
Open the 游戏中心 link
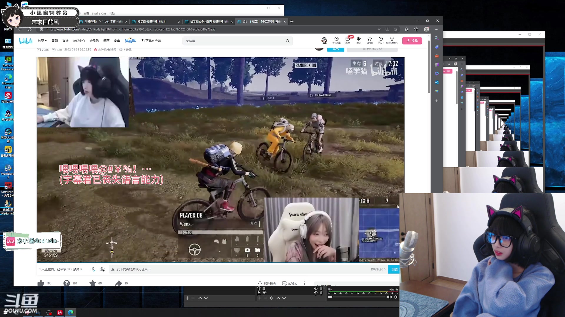coord(79,41)
